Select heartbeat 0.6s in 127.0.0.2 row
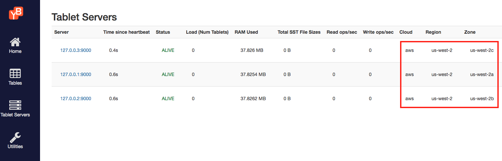This screenshot has width=502, height=161. (x=114, y=99)
